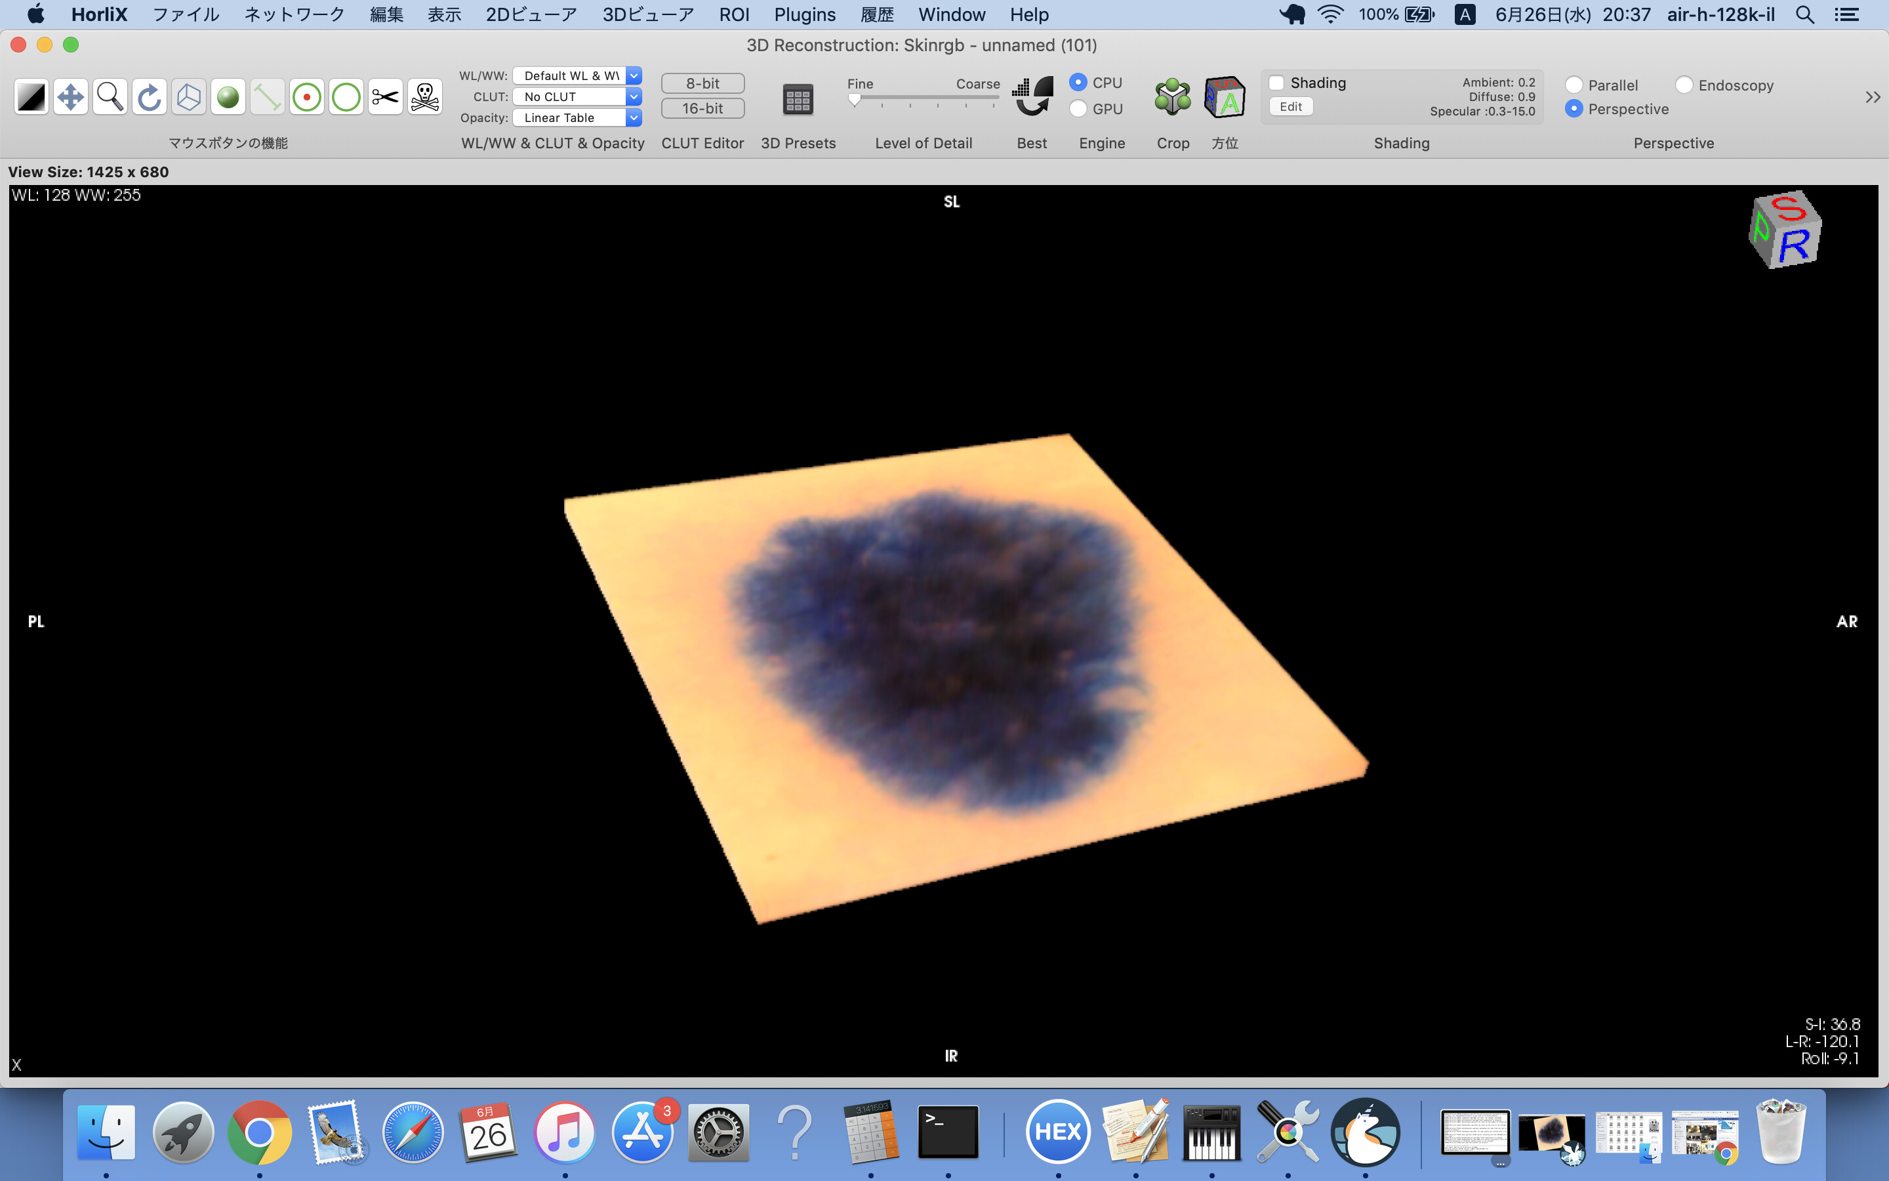This screenshot has height=1181, width=1889.
Task: Open the Plugins menu
Action: 805,14
